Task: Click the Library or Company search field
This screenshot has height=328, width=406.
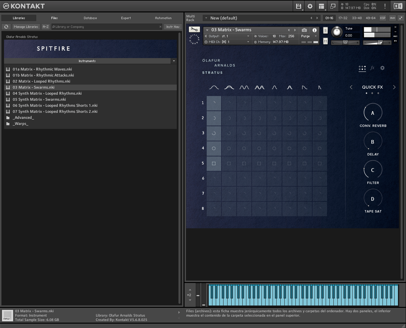Action: coord(107,27)
